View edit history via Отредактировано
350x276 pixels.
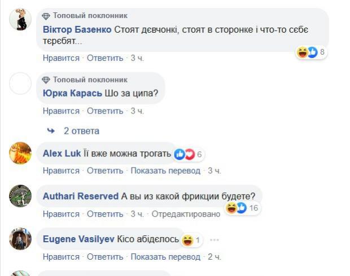[185, 214]
